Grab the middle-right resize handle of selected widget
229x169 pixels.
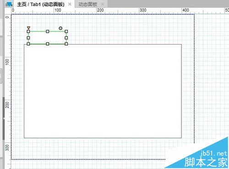coord(66,38)
